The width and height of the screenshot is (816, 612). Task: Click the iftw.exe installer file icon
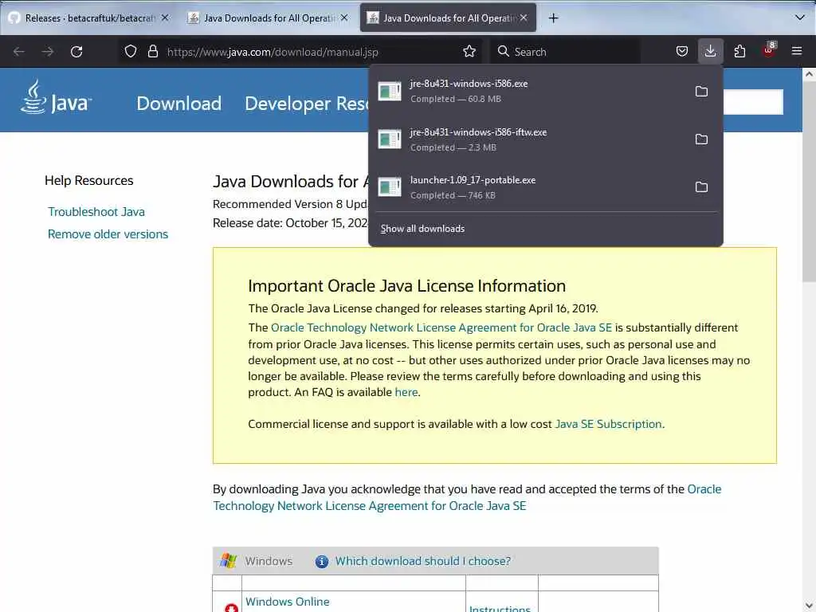[390, 139]
